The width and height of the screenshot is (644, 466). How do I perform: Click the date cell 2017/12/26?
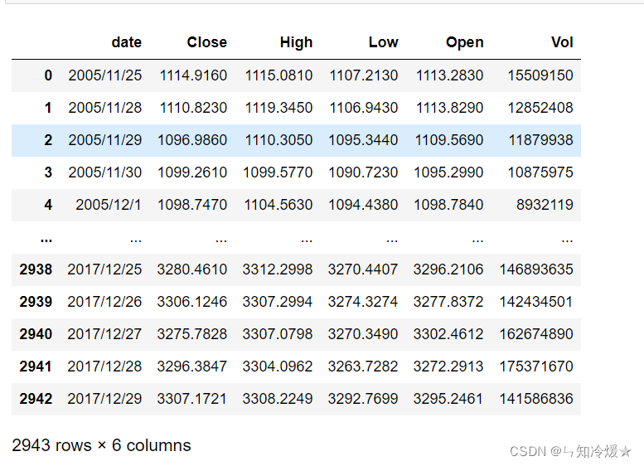pyautogui.click(x=104, y=302)
